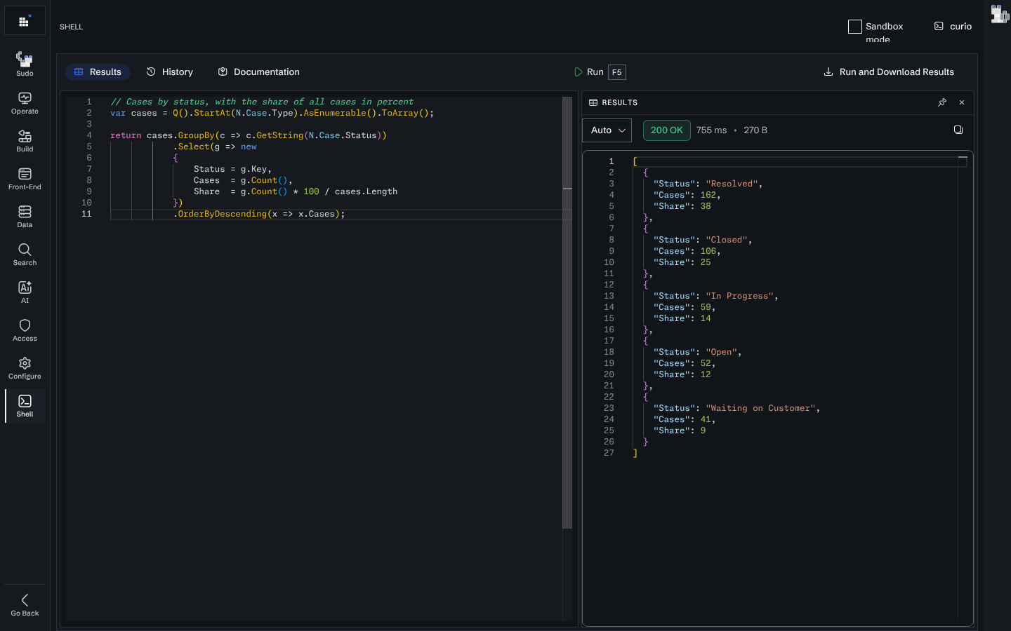Open the Auto format dropdown
The image size is (1011, 631).
pos(607,130)
